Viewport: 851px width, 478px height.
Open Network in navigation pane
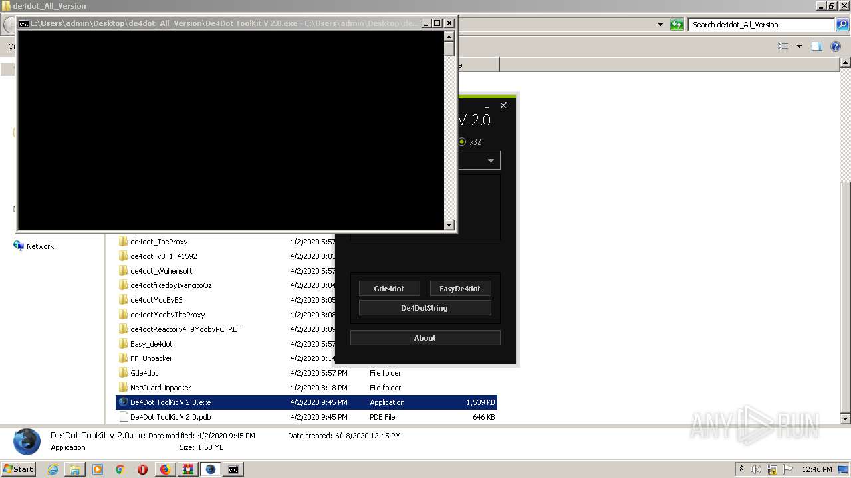40,246
